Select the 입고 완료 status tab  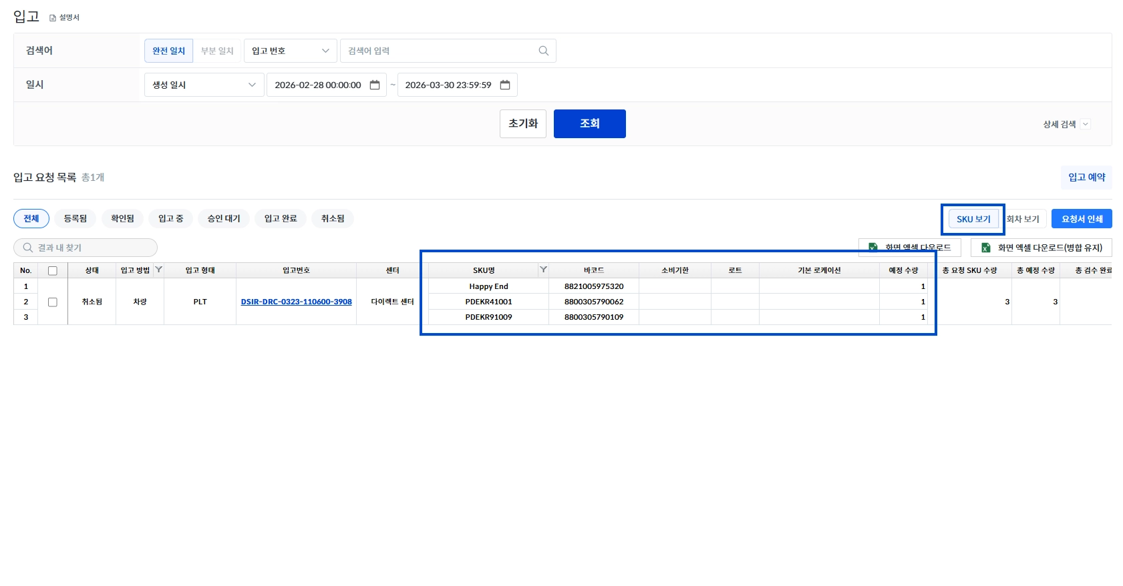pyautogui.click(x=281, y=218)
